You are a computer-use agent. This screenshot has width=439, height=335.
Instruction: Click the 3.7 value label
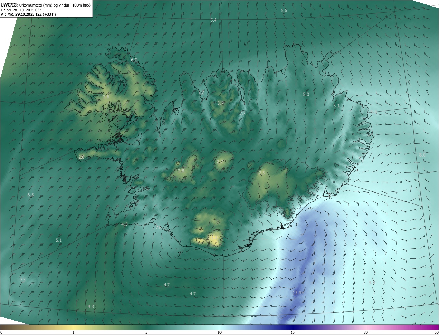point(221,103)
